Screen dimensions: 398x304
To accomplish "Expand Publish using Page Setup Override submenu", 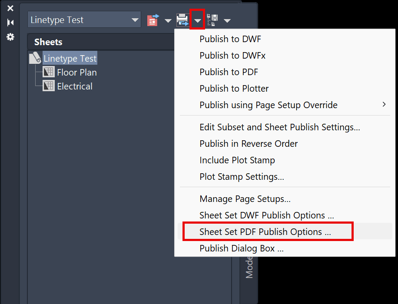I will tap(285, 105).
